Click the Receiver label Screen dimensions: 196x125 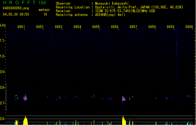tap(63, 11)
